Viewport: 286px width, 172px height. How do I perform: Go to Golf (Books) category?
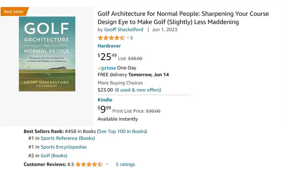click(x=54, y=156)
